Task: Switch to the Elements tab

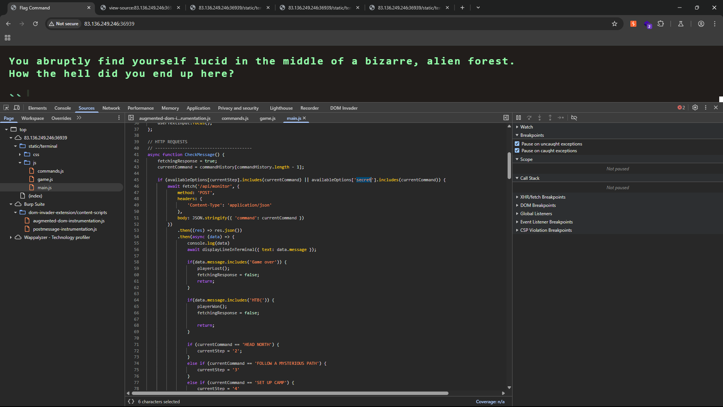Action: coord(37,108)
